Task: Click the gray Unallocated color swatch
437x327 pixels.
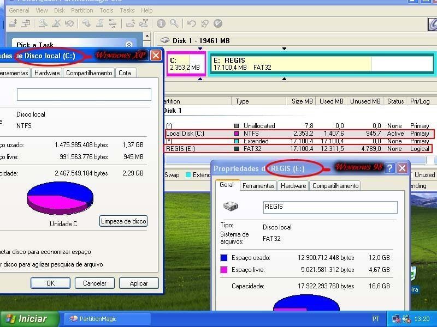Action: click(237, 126)
